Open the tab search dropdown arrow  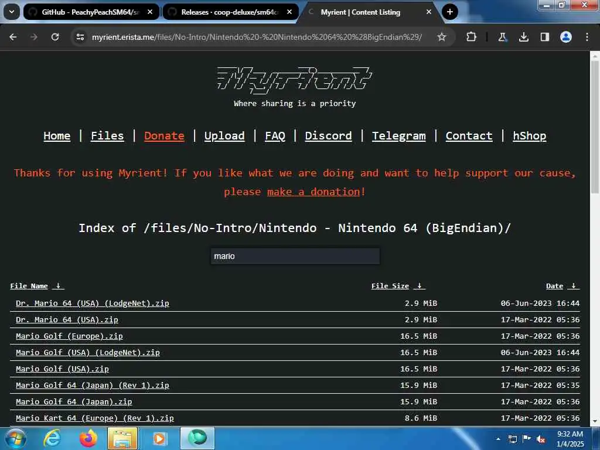pos(12,12)
